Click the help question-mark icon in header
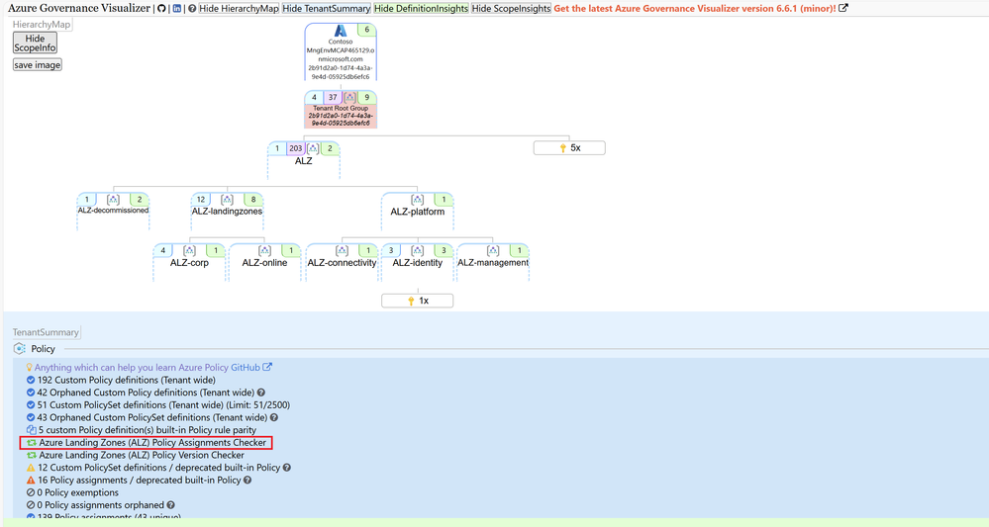The image size is (989, 527). pyautogui.click(x=192, y=9)
